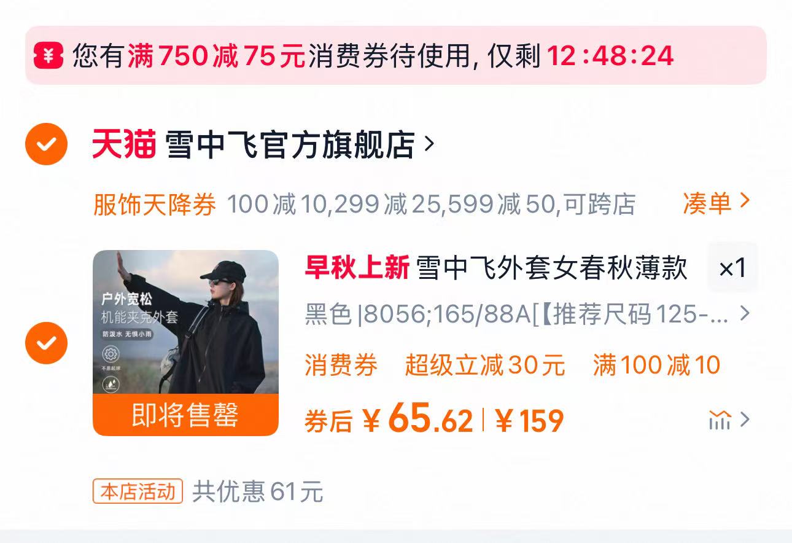Tap the 即将售罄 sold-out-soon banner
792x543 pixels.
pyautogui.click(x=185, y=415)
